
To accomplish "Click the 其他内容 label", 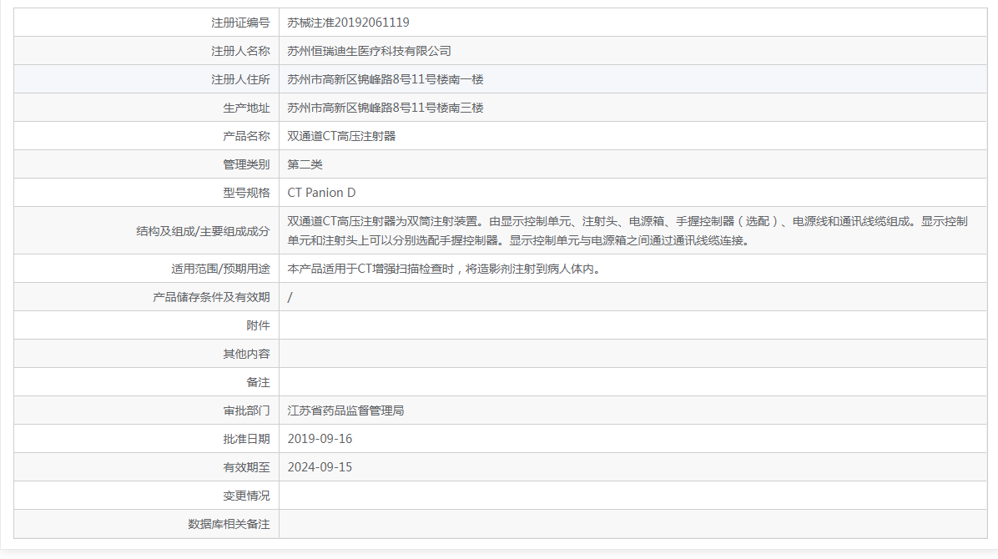I will tap(246, 354).
